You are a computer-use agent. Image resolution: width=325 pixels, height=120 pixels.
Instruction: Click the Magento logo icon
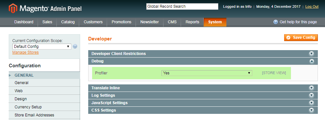pos(13,8)
